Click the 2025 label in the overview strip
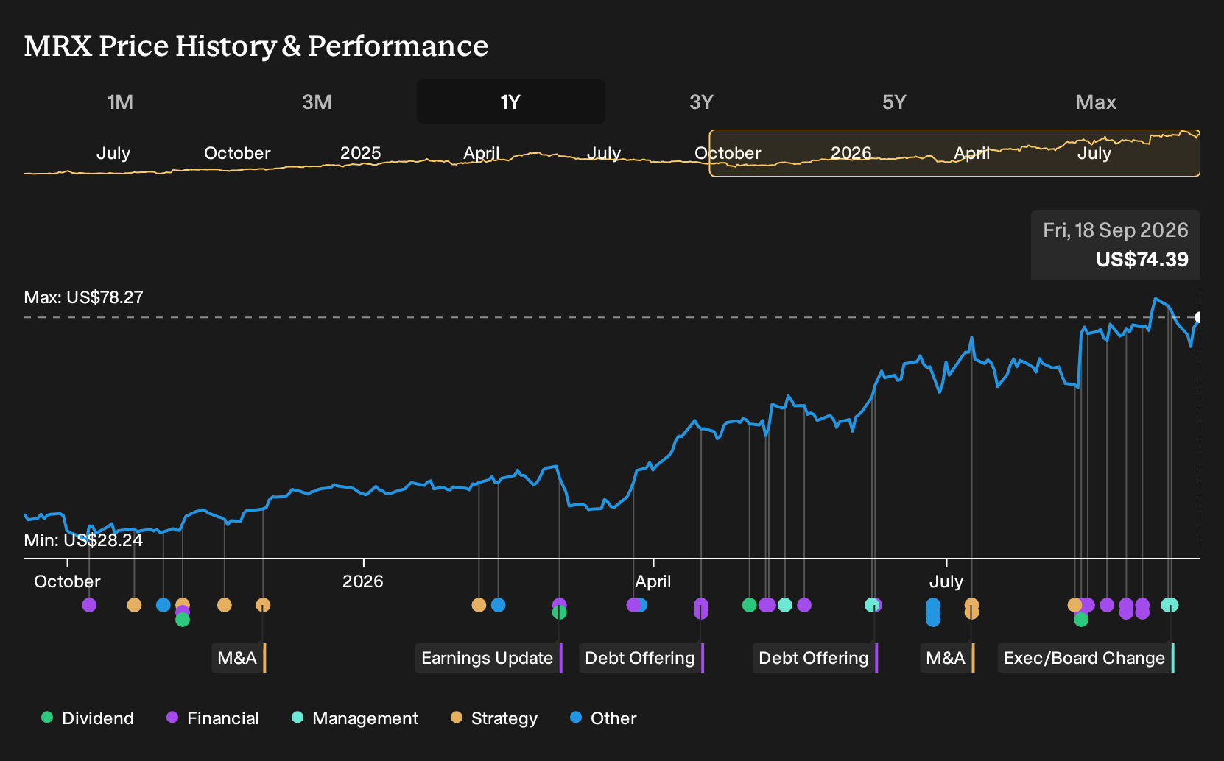The image size is (1224, 761). click(x=360, y=153)
